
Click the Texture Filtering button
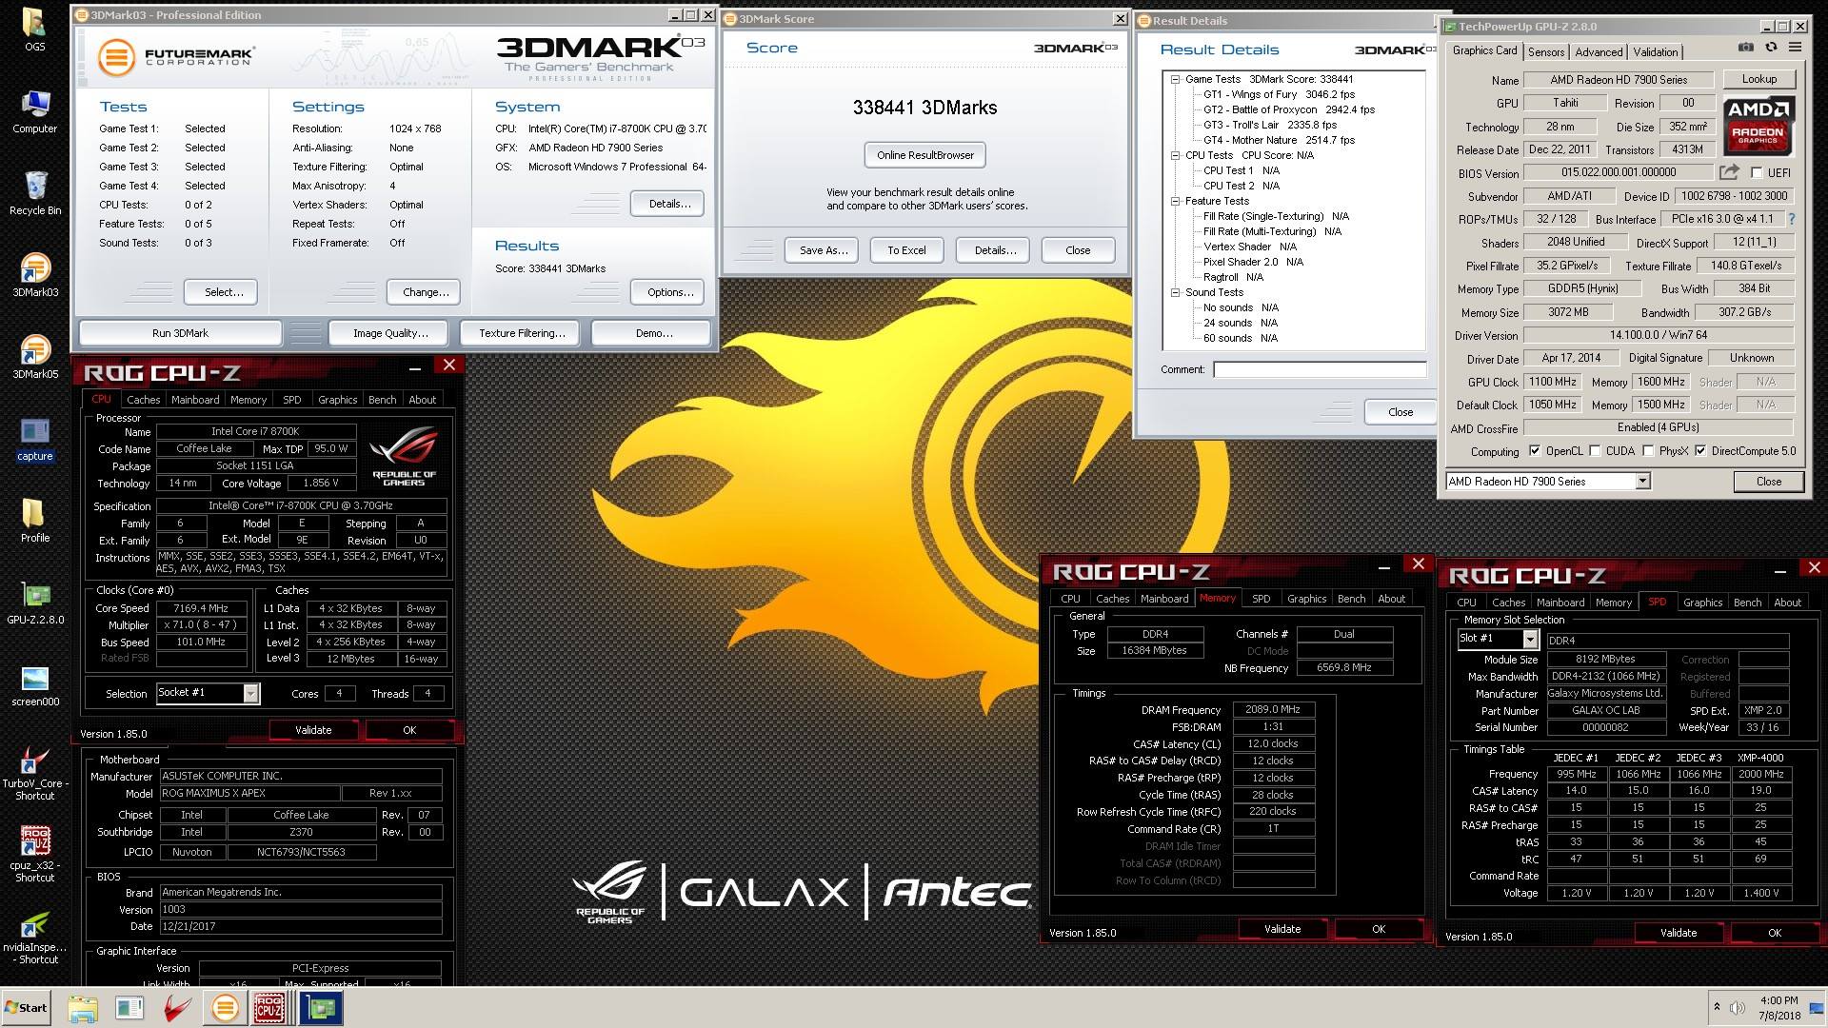(x=522, y=333)
